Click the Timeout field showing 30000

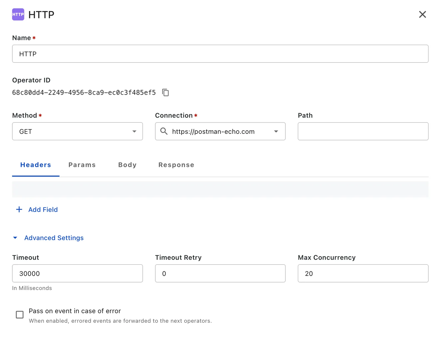[77, 273]
